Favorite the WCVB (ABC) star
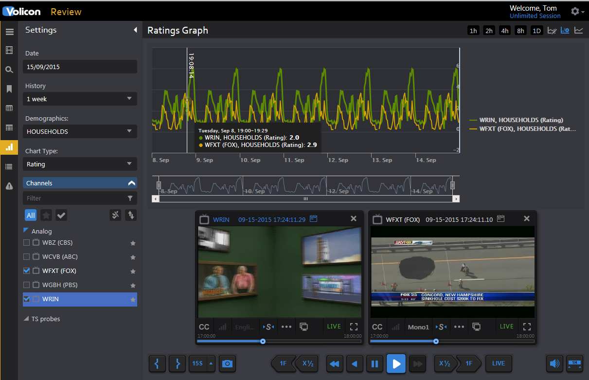This screenshot has width=589, height=380. [133, 257]
